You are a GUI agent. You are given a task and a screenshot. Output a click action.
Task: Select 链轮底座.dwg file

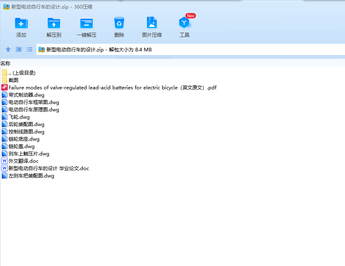[21, 139]
